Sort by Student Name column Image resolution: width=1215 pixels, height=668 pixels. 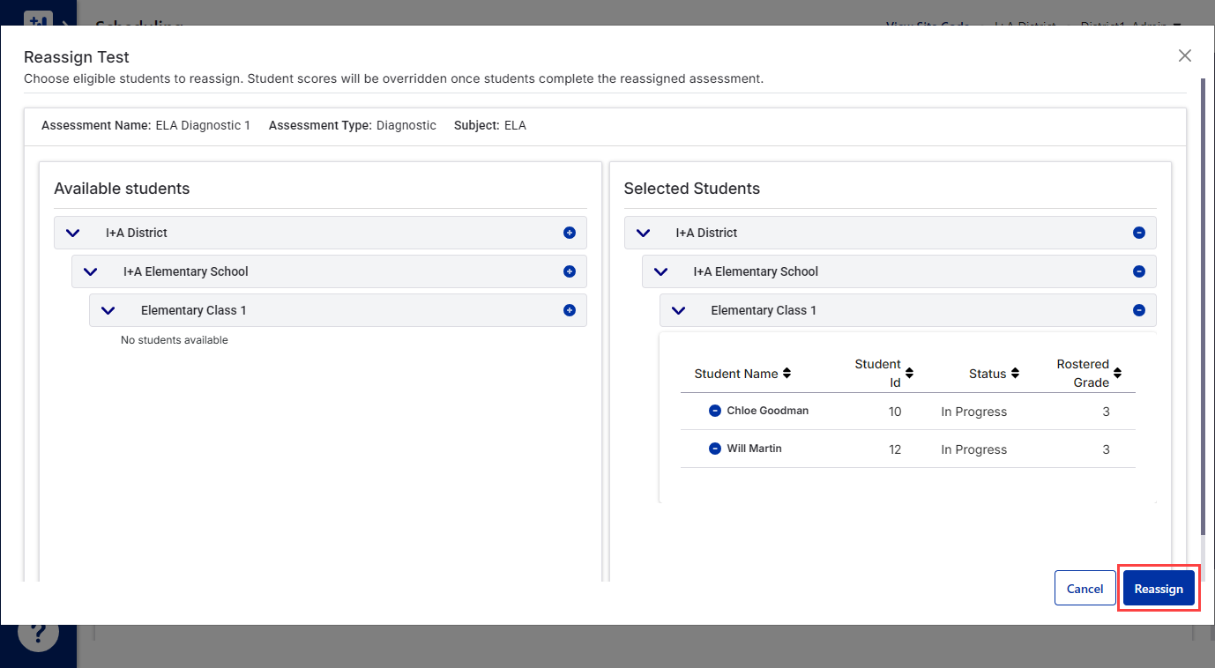coord(786,374)
